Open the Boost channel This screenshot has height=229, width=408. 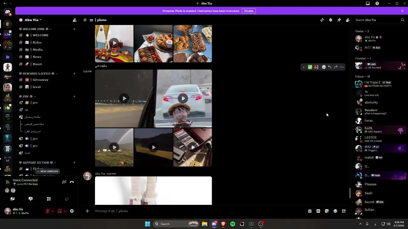click(47, 64)
